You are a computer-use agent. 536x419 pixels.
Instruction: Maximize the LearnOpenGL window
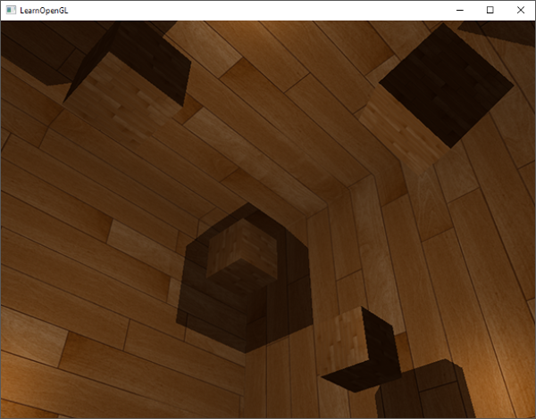(x=490, y=10)
